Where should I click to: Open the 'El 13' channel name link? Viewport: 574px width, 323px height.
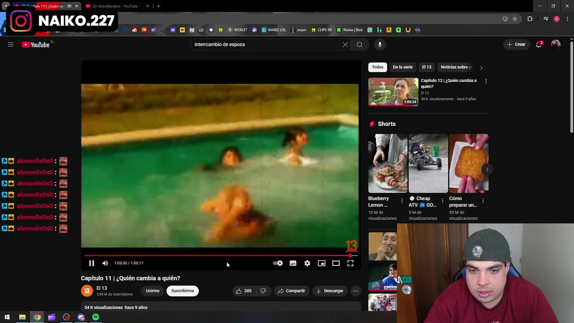click(x=102, y=288)
